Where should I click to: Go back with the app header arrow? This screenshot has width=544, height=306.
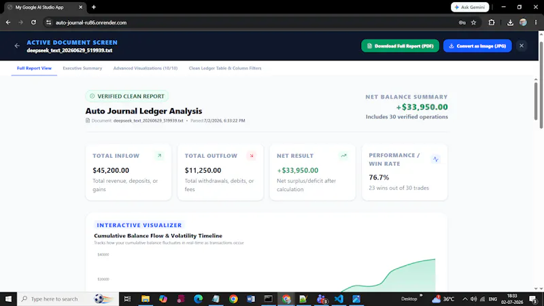click(x=17, y=46)
